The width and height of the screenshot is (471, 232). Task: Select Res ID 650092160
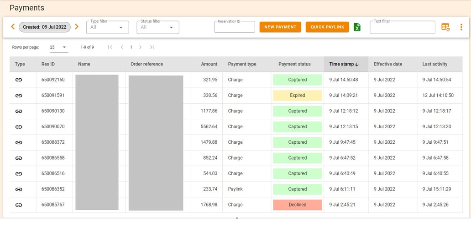(53, 80)
